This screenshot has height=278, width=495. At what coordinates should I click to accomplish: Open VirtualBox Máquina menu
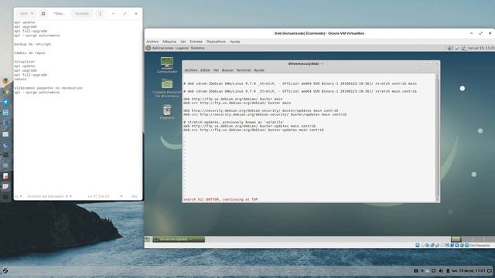pyautogui.click(x=169, y=42)
